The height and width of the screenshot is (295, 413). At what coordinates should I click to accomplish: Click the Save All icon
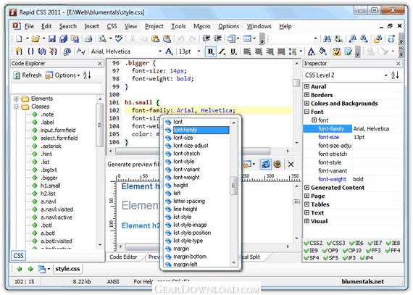[x=63, y=39]
